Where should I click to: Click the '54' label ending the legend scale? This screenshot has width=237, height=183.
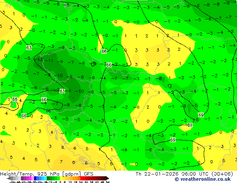click(x=108, y=182)
